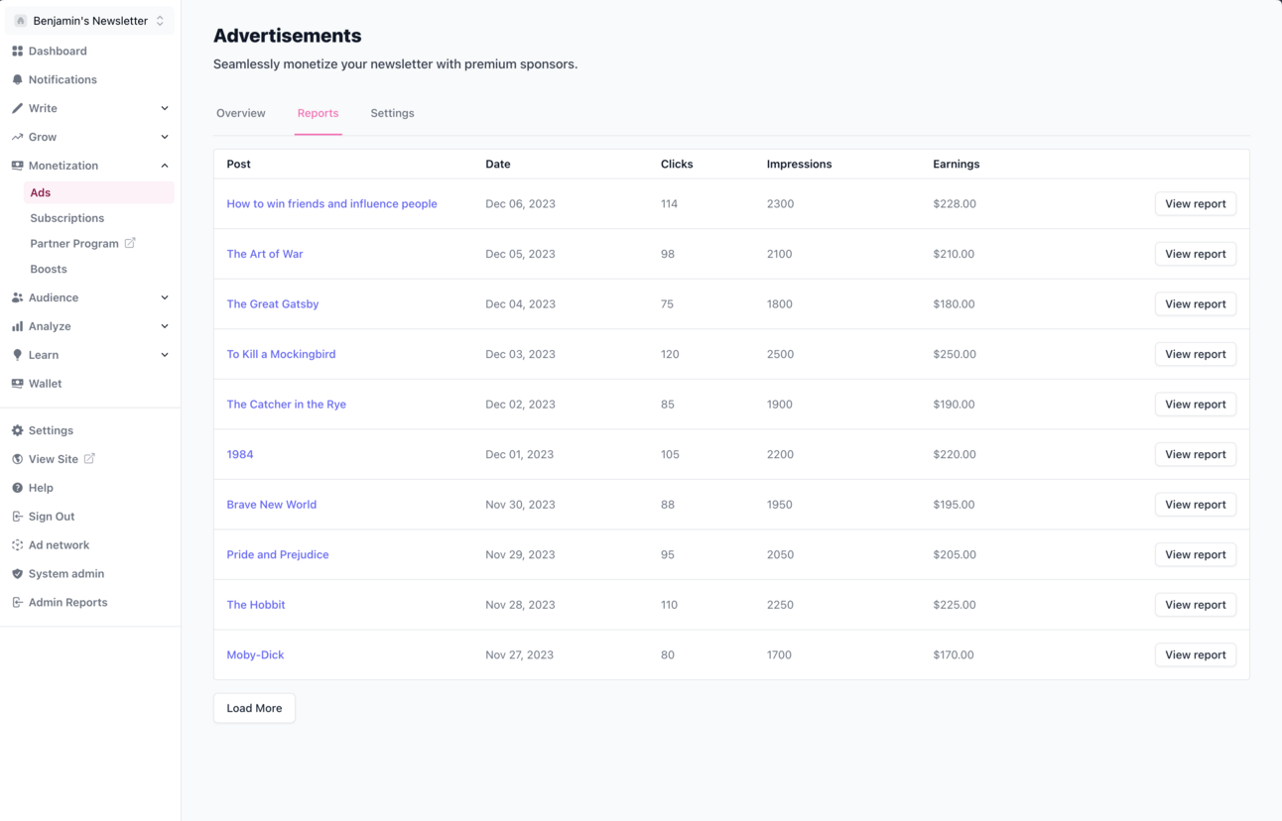View report for The Catcher in the Rye
The image size is (1282, 821).
pyautogui.click(x=1196, y=405)
